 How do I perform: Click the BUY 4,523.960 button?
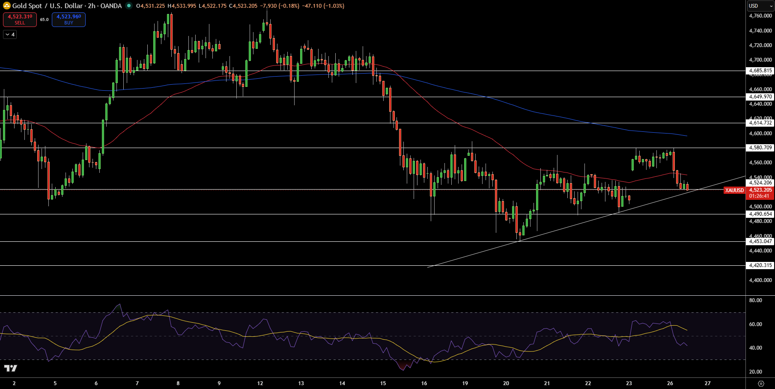[x=69, y=19]
